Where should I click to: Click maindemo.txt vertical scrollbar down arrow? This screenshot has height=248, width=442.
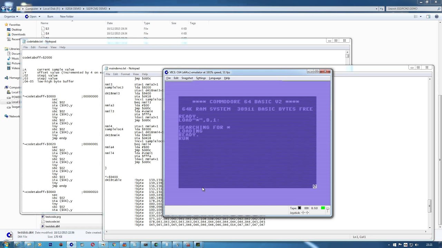click(x=430, y=228)
